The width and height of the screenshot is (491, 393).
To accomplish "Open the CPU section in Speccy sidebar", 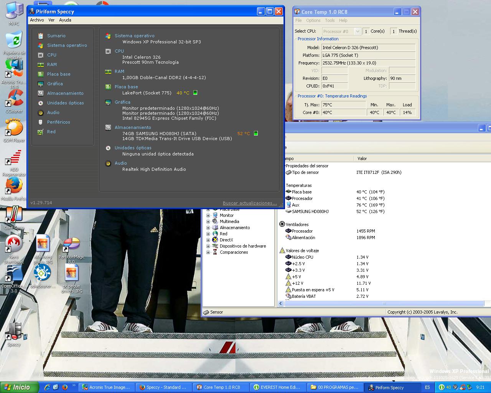I will click(x=52, y=55).
